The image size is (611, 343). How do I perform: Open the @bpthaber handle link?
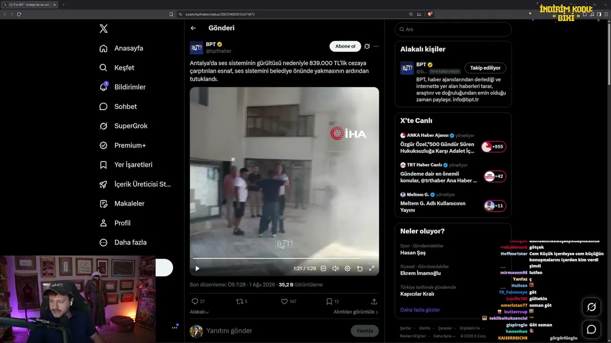[x=219, y=51]
